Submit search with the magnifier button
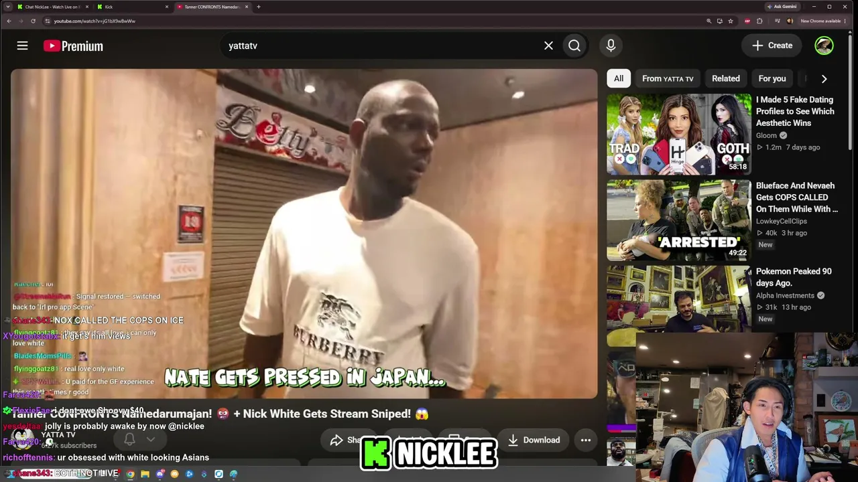Viewport: 858px width, 482px height. click(x=574, y=46)
